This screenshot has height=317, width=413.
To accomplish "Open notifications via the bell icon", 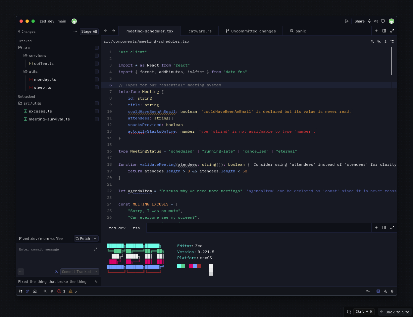I will (x=392, y=291).
